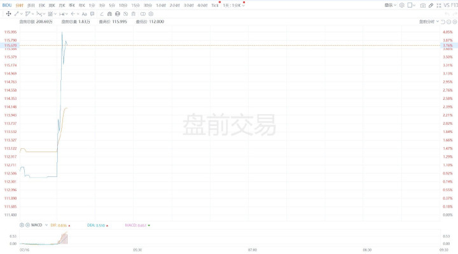Expand the MACD indicator dropdown
Screen dimensions: 458x254
[x=46, y=225]
